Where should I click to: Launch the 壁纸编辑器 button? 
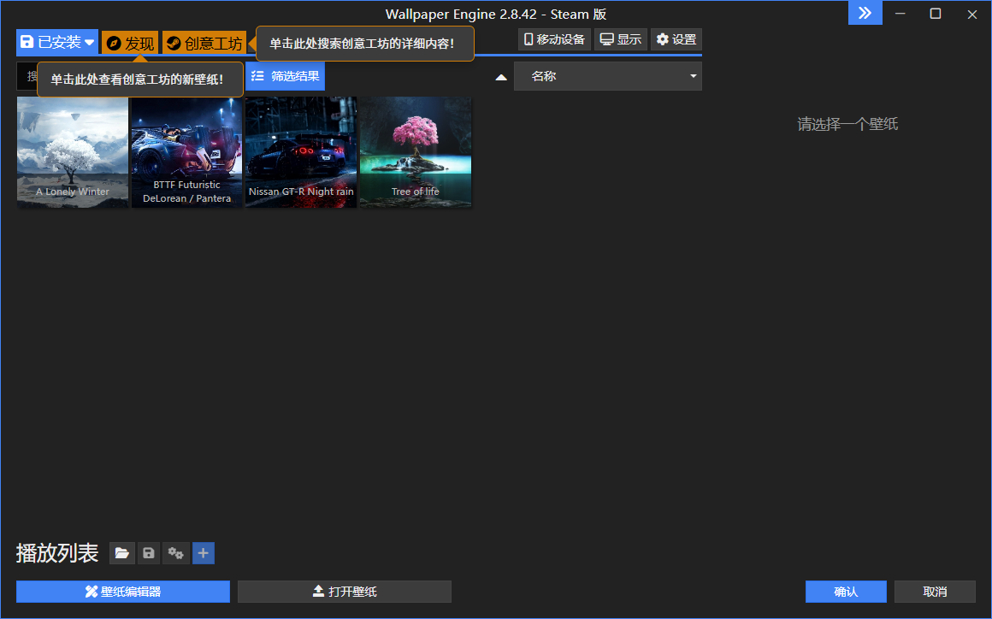click(x=123, y=592)
